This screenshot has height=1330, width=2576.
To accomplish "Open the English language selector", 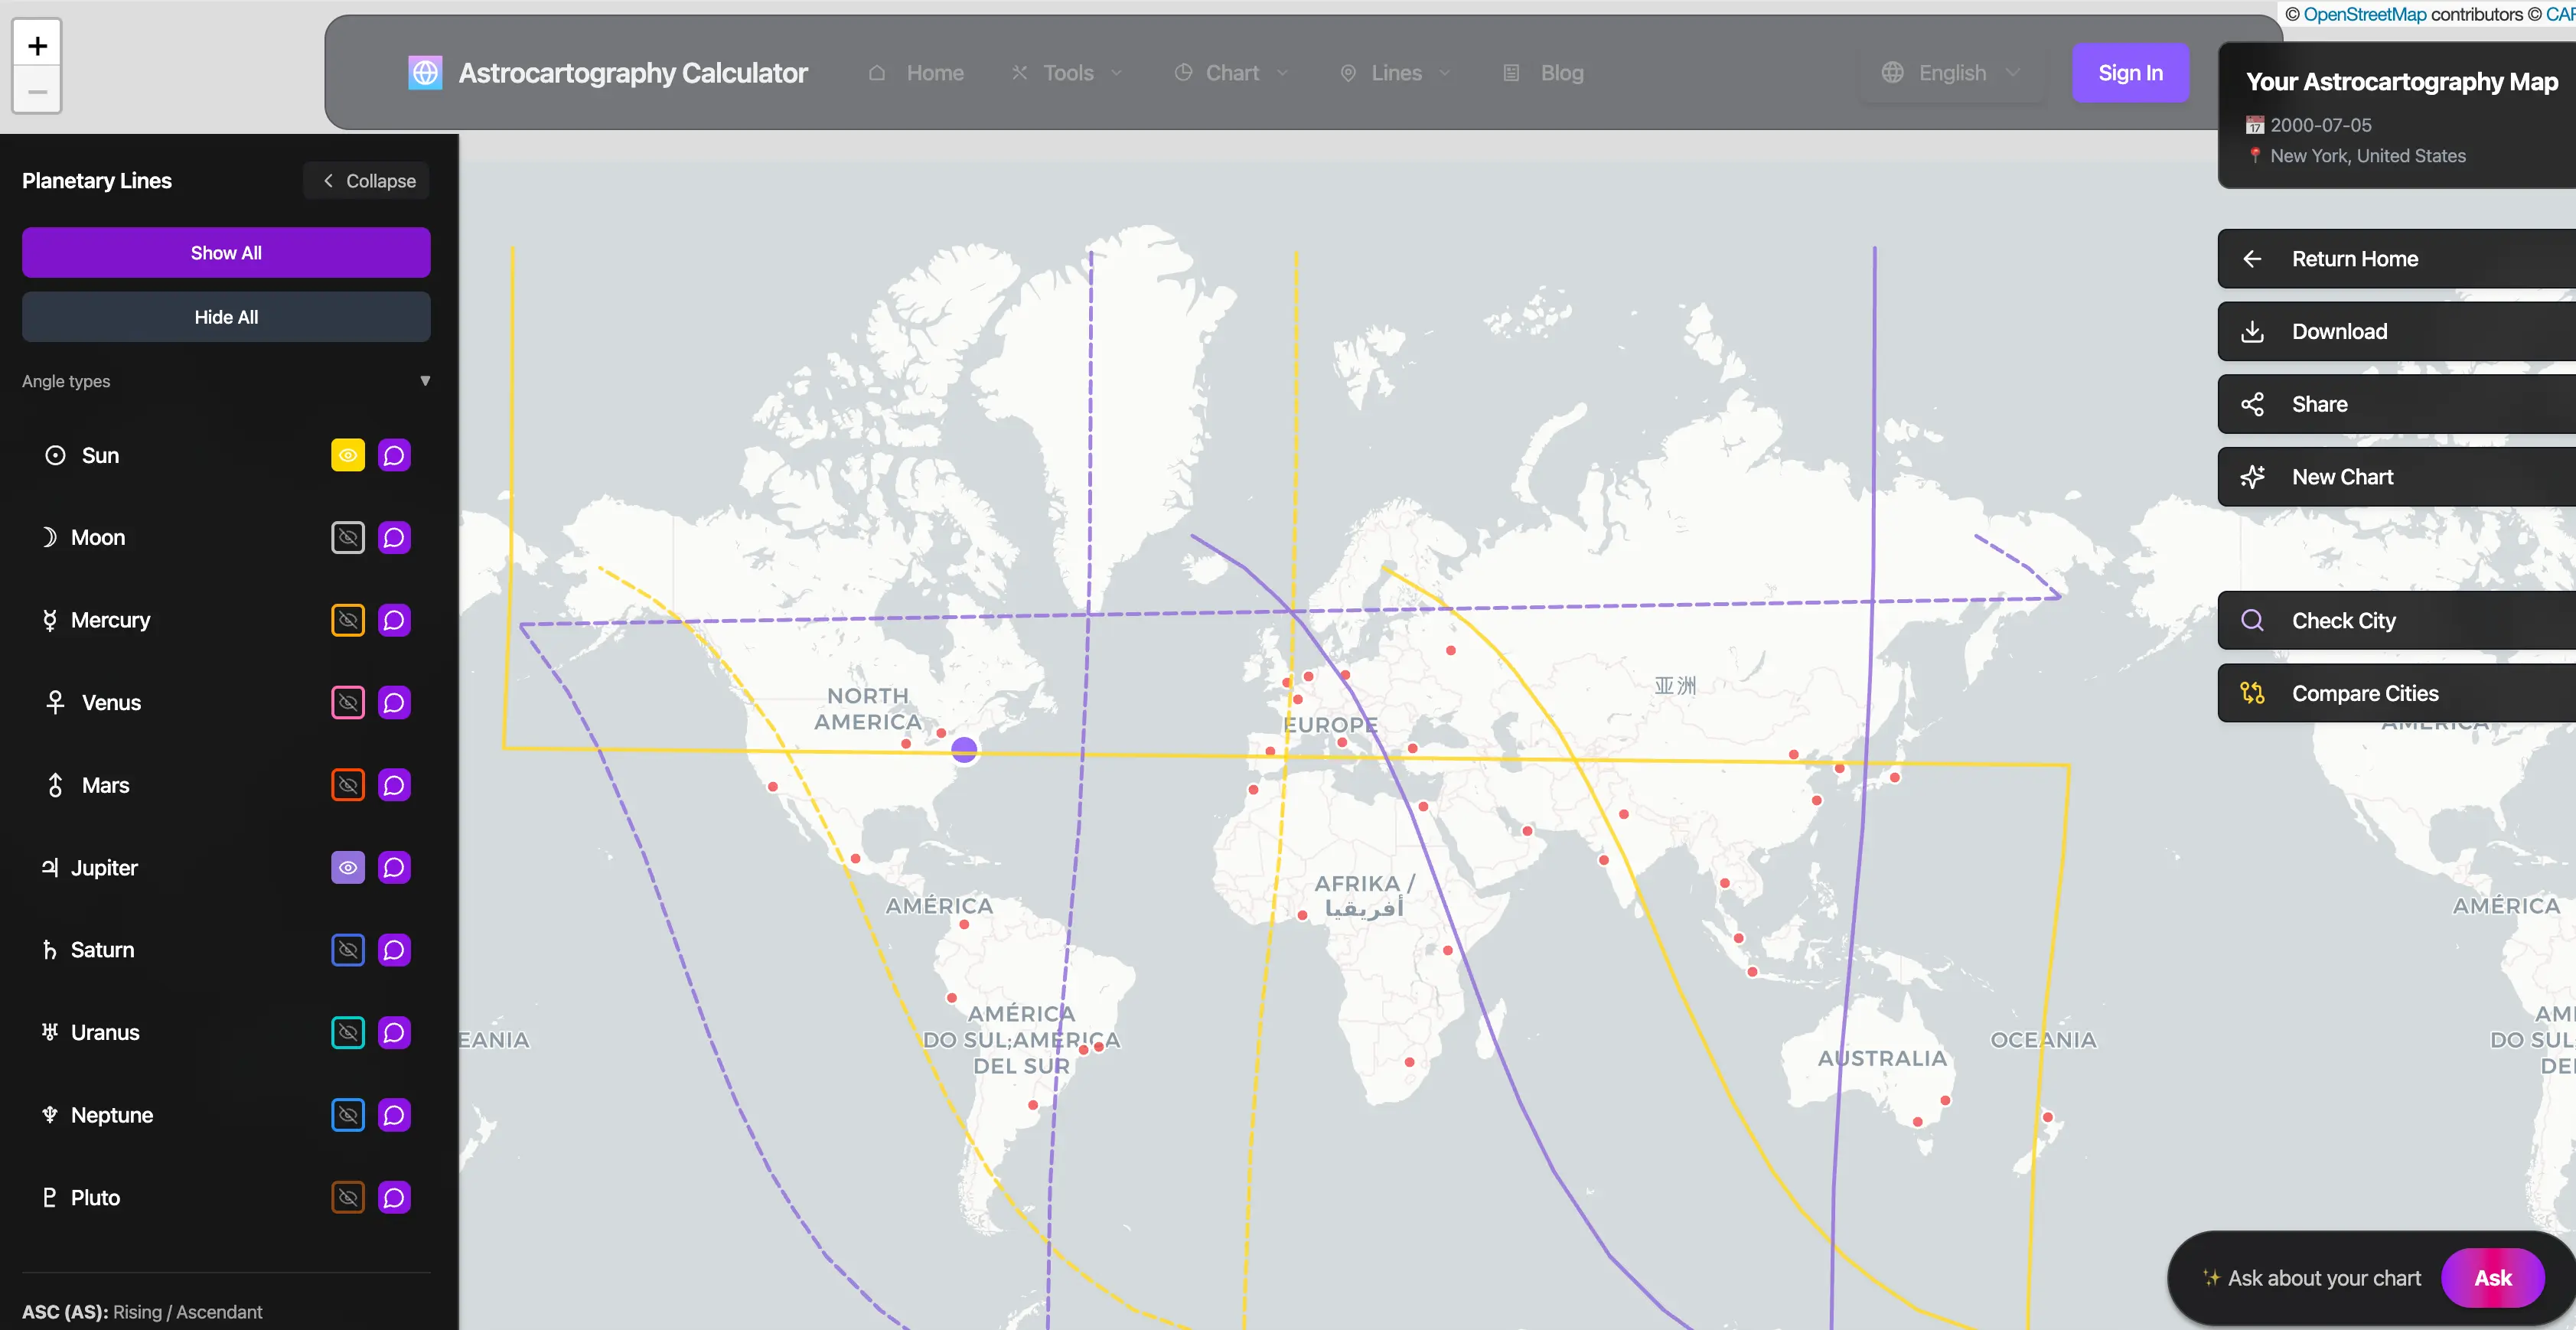I will pos(1951,73).
